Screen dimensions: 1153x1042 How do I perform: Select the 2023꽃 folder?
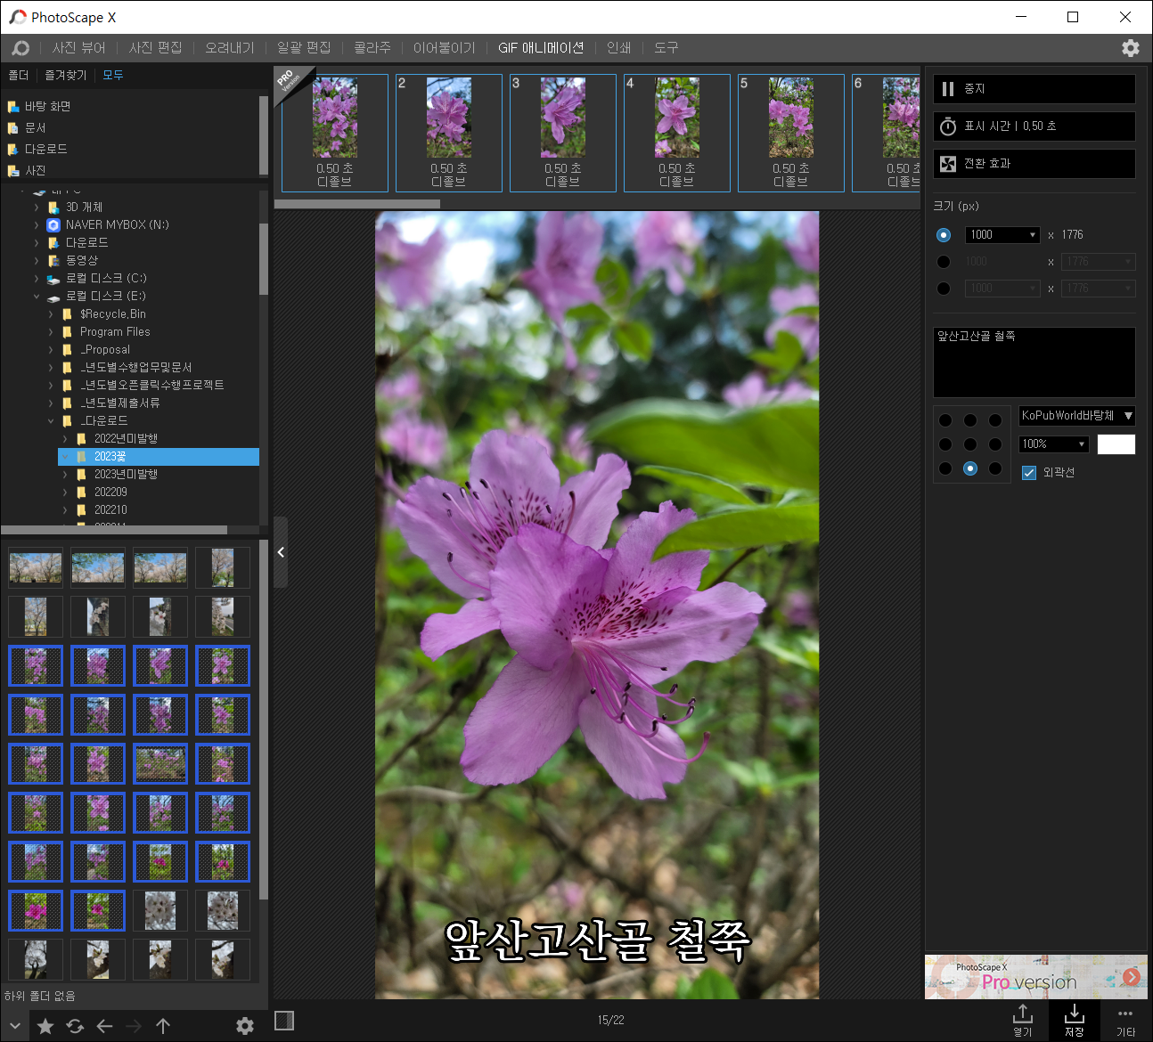(x=158, y=456)
